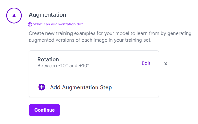Viewport: 198px width, 124px height.
Task: Click the Augmentation section heading
Action: pyautogui.click(x=47, y=14)
